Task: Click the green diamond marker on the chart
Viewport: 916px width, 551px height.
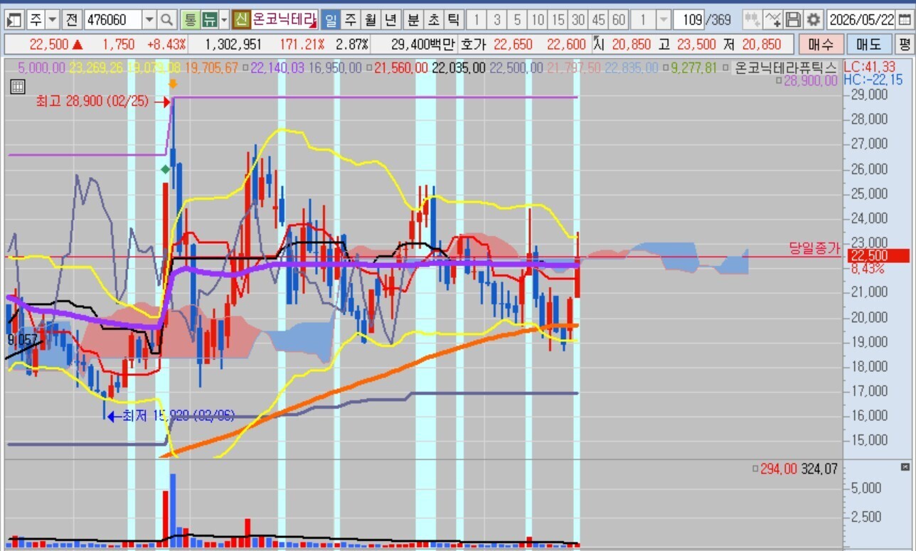Action: (x=165, y=169)
